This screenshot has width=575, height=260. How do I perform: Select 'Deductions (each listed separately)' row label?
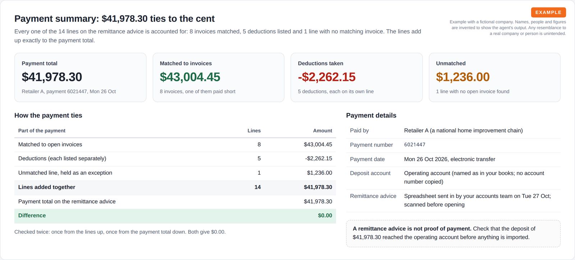[62, 158]
